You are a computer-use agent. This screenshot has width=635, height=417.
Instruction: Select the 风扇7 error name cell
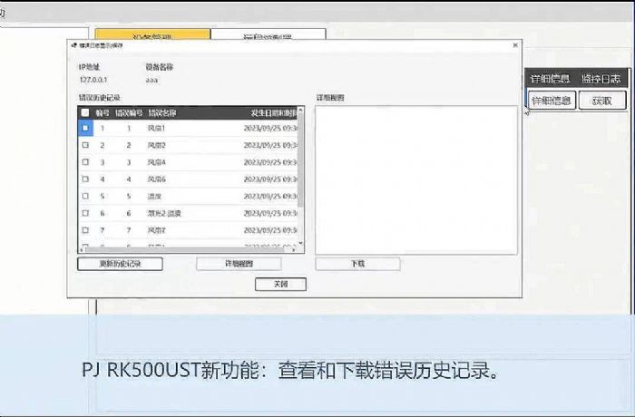pos(156,230)
